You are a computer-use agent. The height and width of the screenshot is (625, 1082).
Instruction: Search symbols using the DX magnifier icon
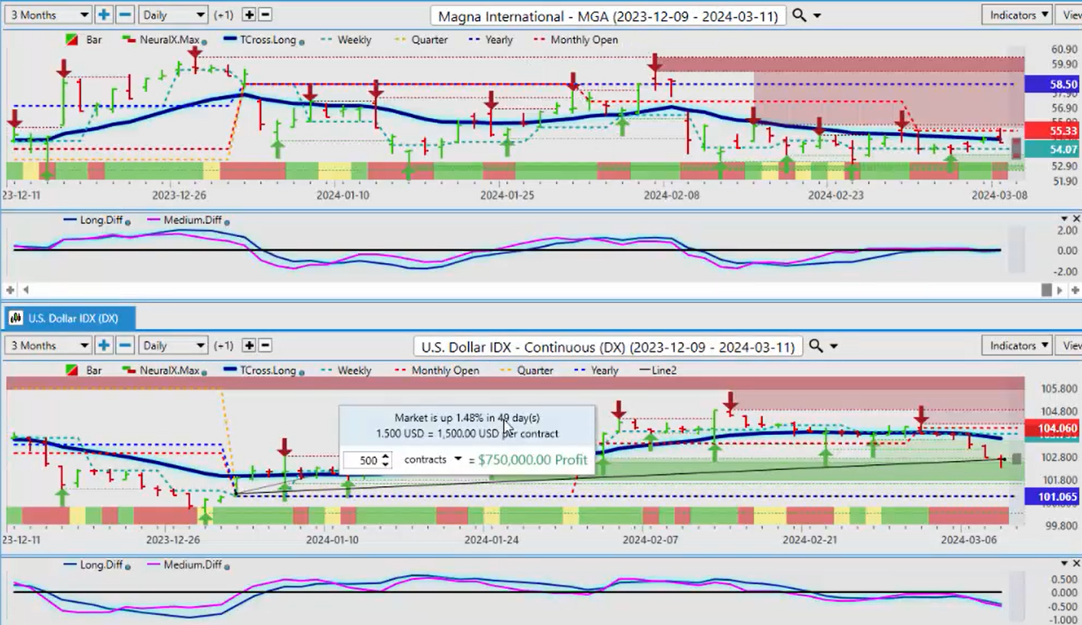click(815, 347)
